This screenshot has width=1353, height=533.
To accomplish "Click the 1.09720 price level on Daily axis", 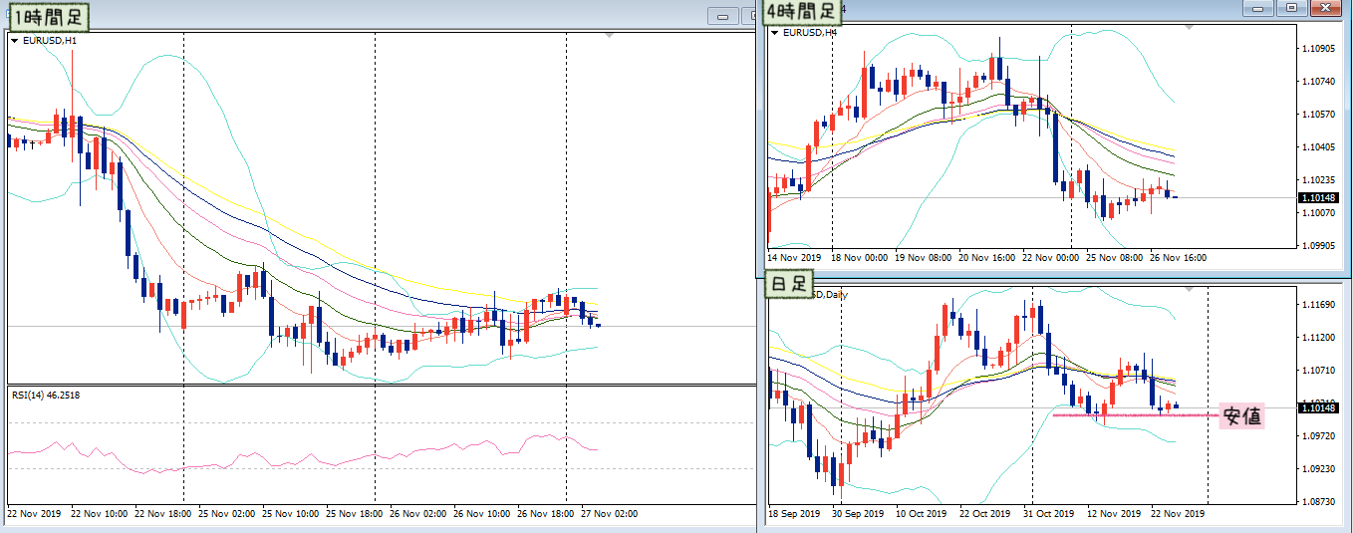I will (x=1318, y=435).
